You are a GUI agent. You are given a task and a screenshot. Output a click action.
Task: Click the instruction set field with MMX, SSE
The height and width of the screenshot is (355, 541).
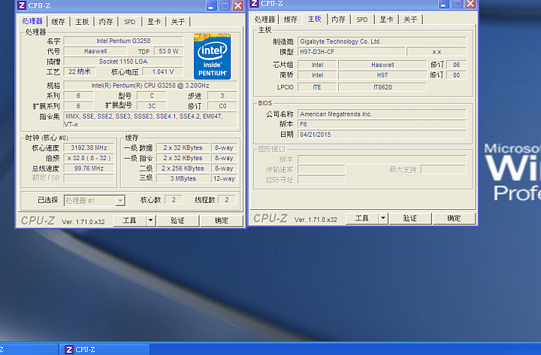[150, 120]
